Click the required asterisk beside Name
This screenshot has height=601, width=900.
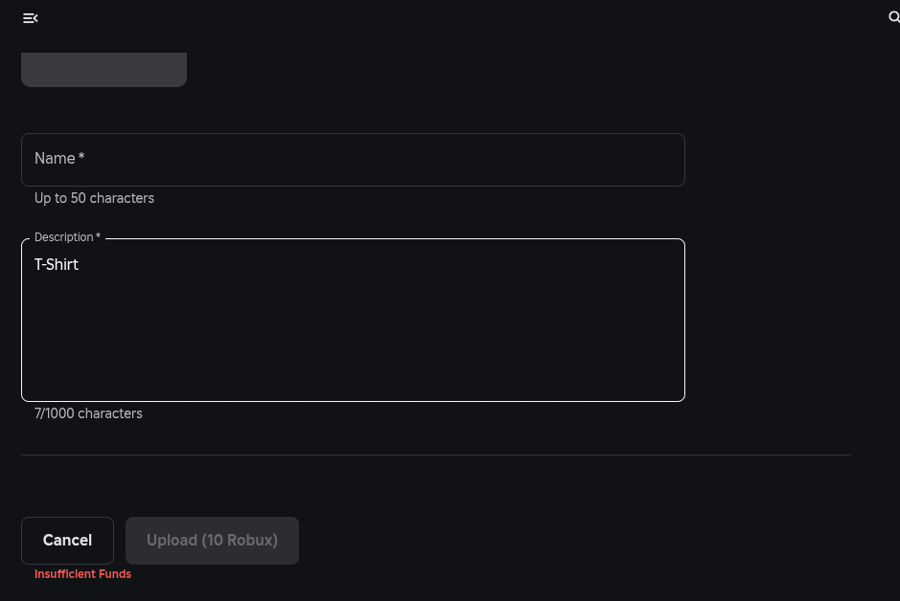82,158
